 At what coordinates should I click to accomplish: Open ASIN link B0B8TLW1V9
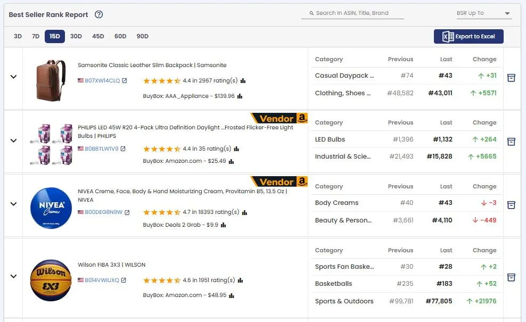pos(101,148)
